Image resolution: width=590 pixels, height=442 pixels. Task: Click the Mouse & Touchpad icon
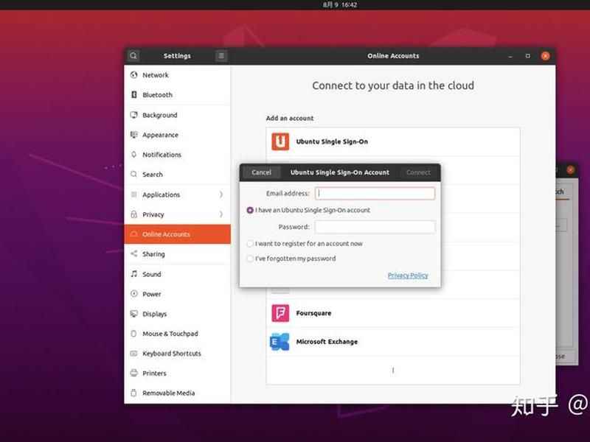click(133, 334)
